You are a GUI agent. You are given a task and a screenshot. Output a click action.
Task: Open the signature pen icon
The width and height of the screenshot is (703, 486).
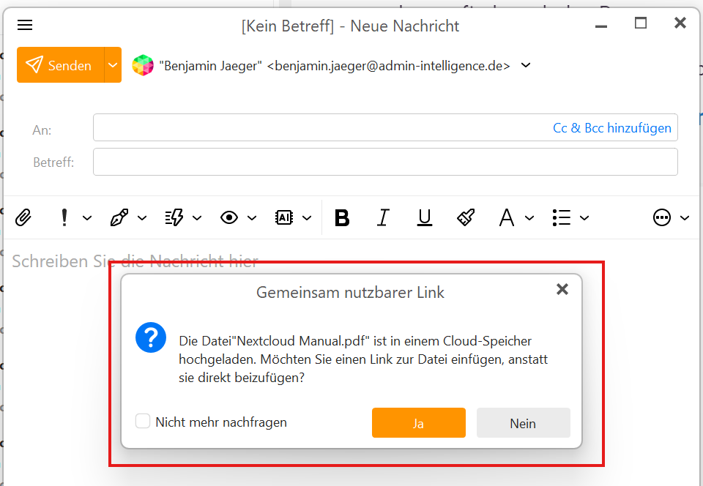click(x=119, y=217)
